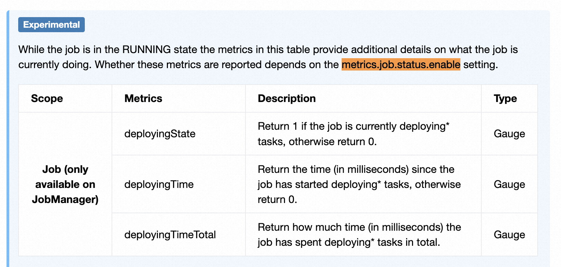Click Gauge type in deployingState row
Image resolution: width=561 pixels, height=267 pixels.
tap(510, 134)
